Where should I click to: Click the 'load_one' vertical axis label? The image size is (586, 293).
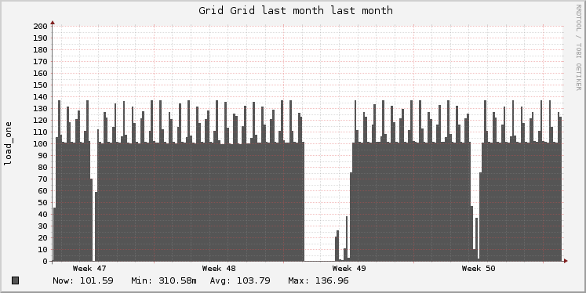pyautogui.click(x=8, y=143)
